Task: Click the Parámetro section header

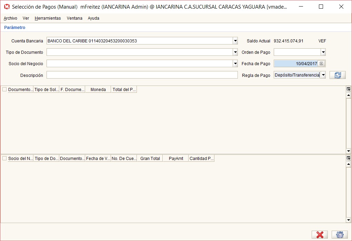Action: pos(15,27)
